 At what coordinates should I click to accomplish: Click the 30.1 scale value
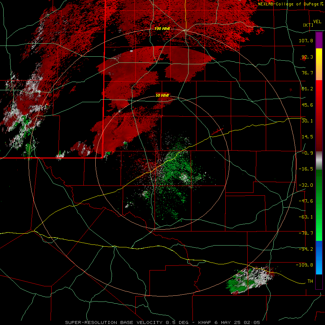pos(307,121)
